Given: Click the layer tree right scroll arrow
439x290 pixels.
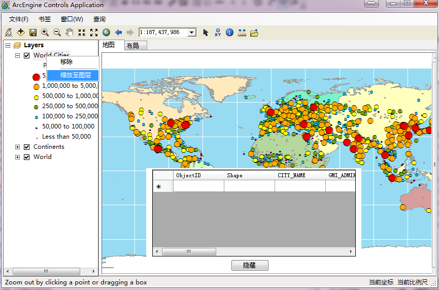Looking at the screenshot, I should click(93, 271).
